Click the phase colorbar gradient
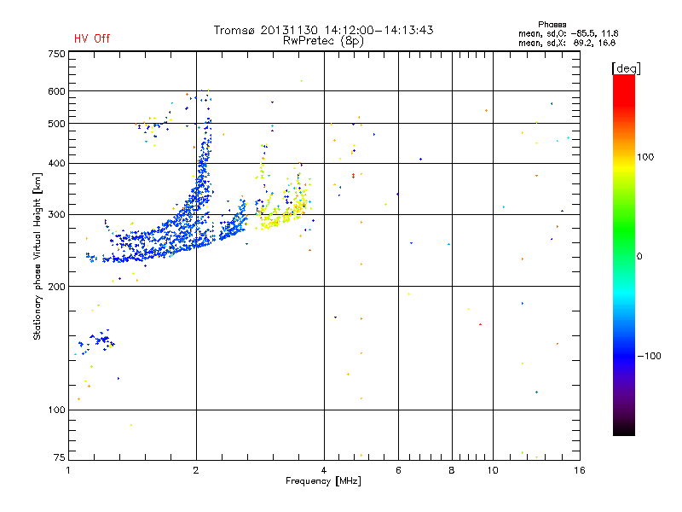This screenshot has height=512, width=682. click(x=624, y=254)
